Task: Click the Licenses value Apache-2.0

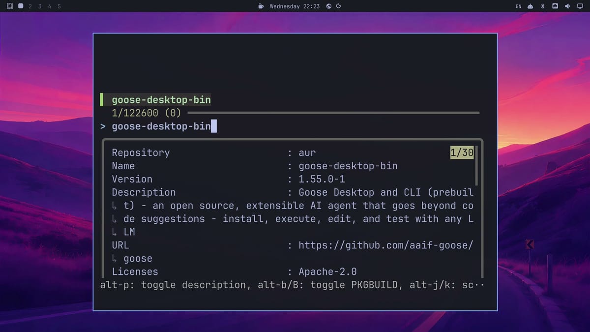Action: [x=328, y=272]
